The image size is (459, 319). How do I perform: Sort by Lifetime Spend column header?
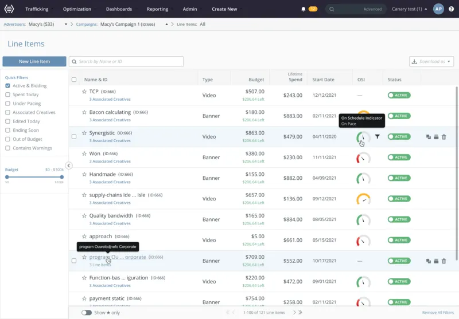click(295, 77)
